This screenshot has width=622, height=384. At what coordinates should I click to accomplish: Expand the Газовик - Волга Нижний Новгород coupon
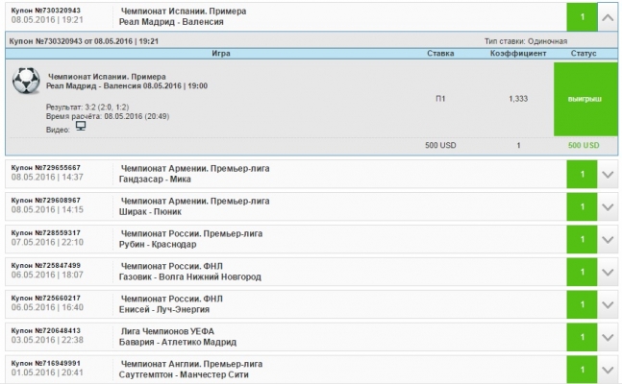pos(608,272)
